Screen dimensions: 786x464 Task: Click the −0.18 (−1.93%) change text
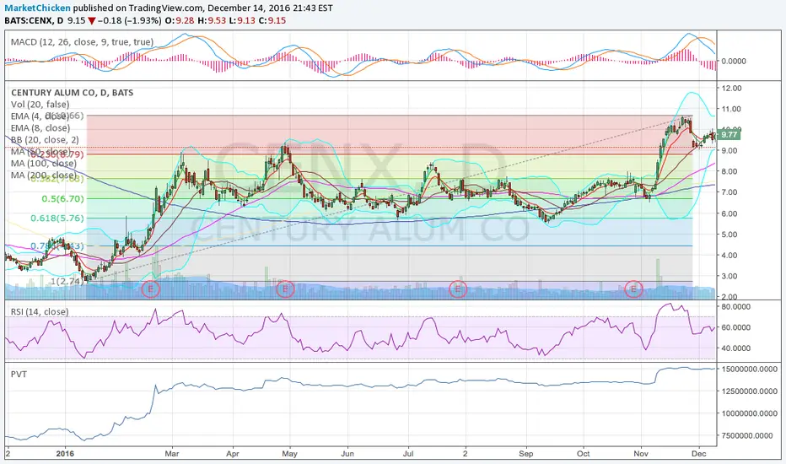click(x=129, y=20)
